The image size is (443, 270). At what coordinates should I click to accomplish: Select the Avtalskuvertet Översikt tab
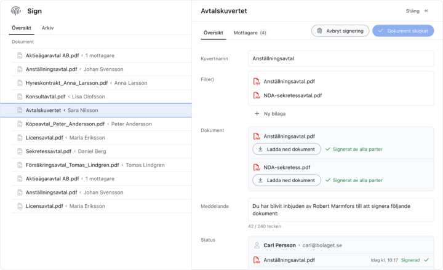(x=214, y=33)
